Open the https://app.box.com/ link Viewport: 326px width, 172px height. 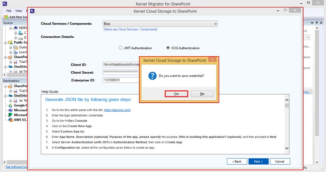pos(117,110)
